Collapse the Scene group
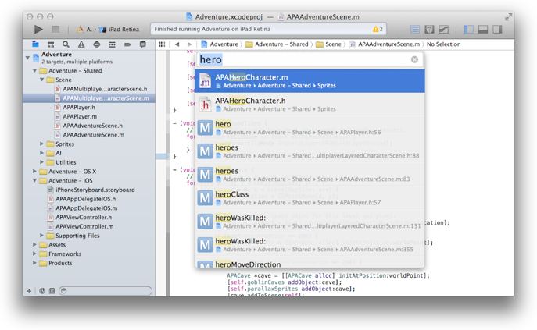 click(41, 80)
